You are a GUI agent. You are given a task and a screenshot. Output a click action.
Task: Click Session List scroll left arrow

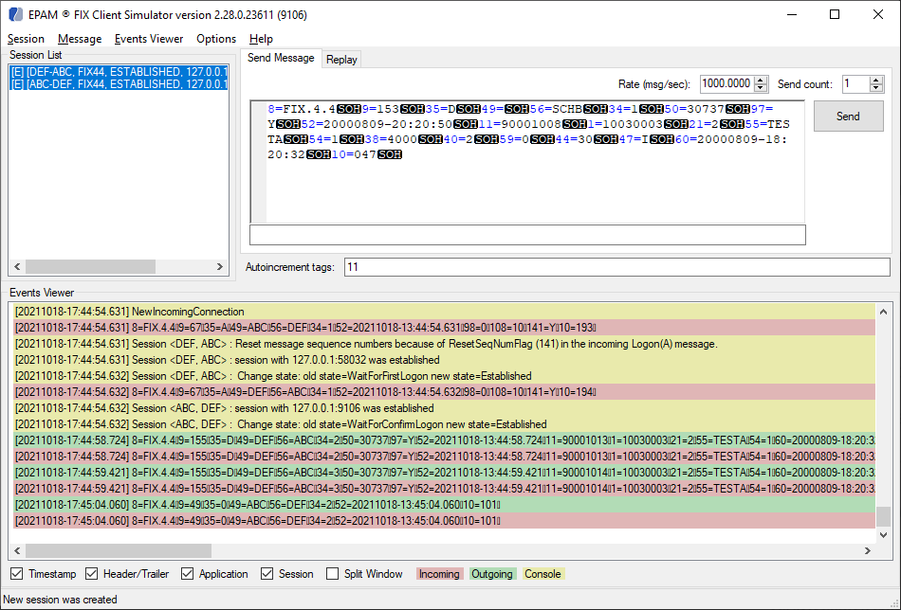(x=17, y=266)
